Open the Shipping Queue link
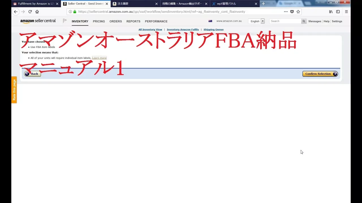The height and width of the screenshot is (203, 362). [x=214, y=30]
